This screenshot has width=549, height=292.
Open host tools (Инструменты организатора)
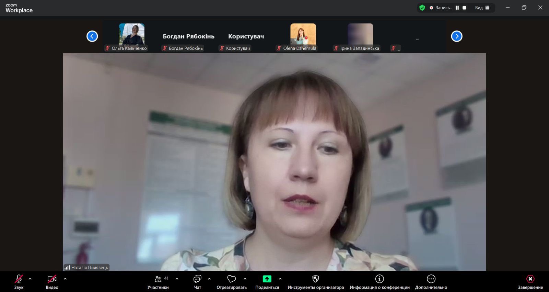(316, 282)
